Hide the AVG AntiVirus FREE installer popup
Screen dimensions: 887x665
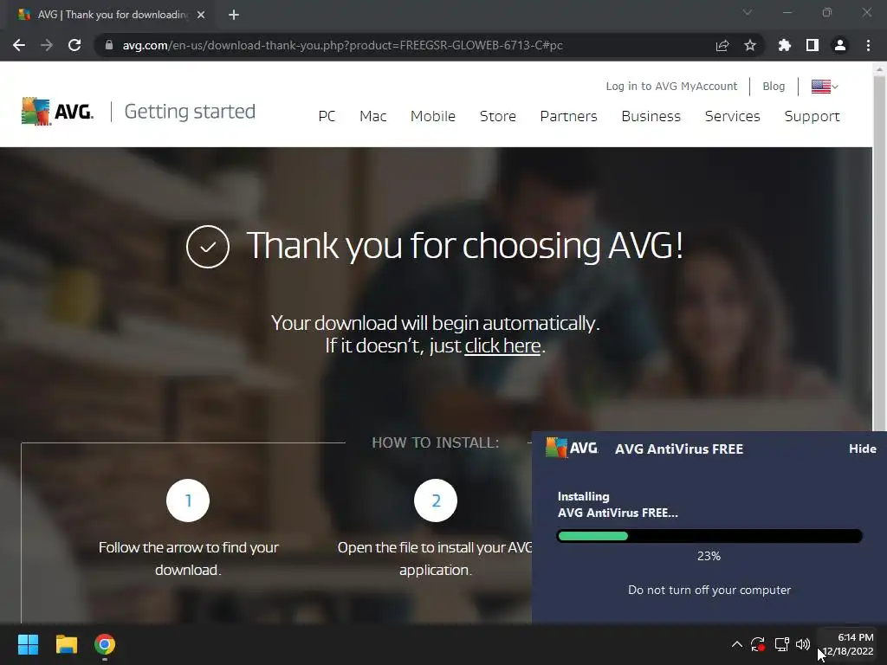(x=862, y=449)
